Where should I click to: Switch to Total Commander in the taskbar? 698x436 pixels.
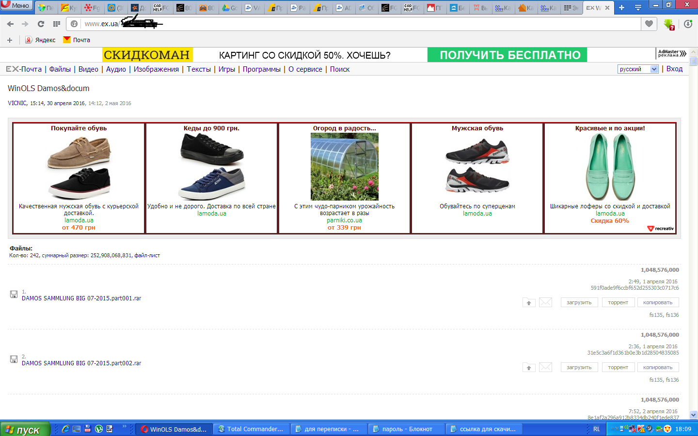tap(251, 429)
